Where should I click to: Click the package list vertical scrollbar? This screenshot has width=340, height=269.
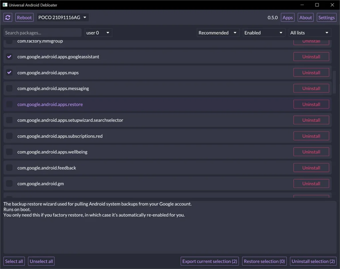coord(335,81)
